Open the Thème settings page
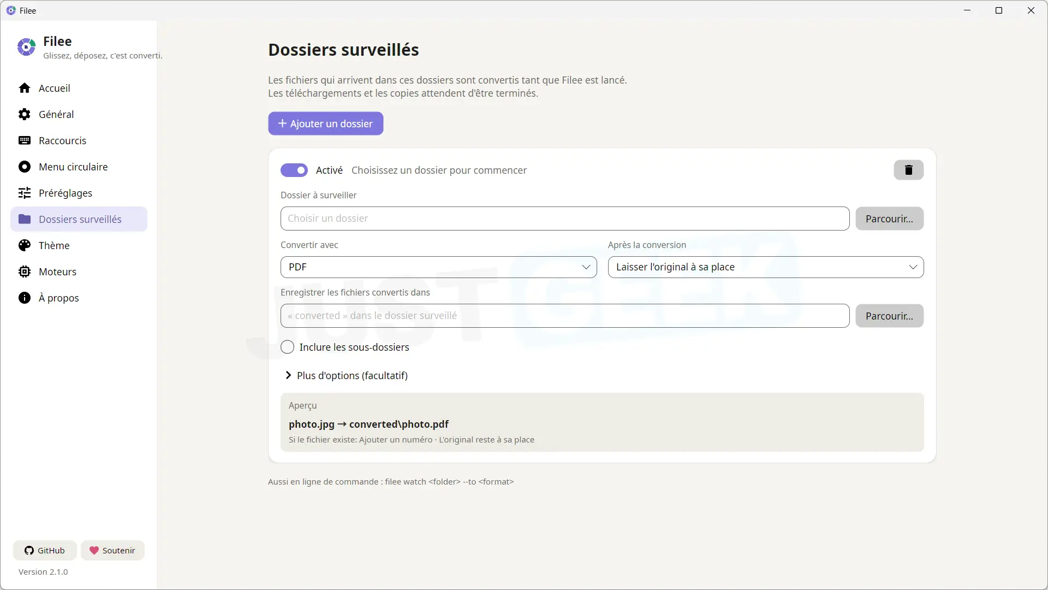1048x590 pixels. (79, 245)
